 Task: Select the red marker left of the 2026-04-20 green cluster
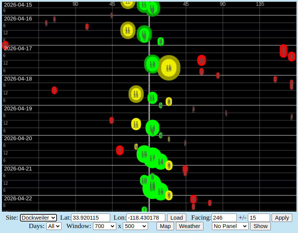(120, 150)
